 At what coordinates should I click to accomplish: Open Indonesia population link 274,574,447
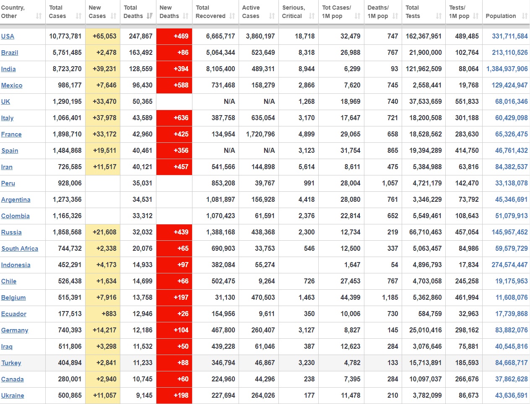[x=510, y=265]
